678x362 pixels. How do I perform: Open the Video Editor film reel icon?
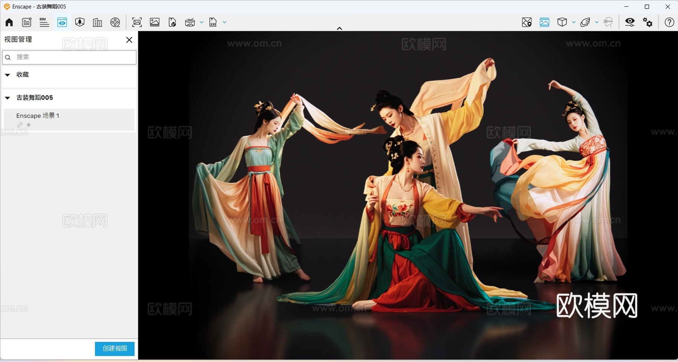click(115, 23)
